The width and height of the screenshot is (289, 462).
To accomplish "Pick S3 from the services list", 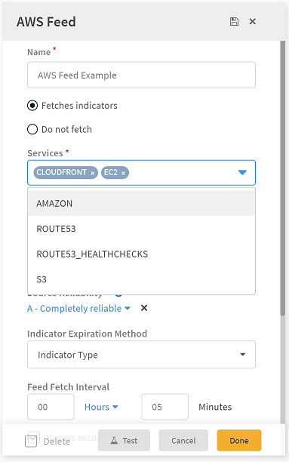I will [141, 279].
